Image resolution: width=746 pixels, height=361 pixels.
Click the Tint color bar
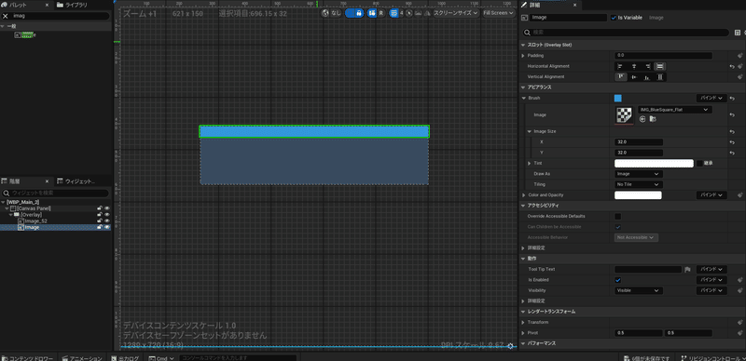pyautogui.click(x=655, y=164)
